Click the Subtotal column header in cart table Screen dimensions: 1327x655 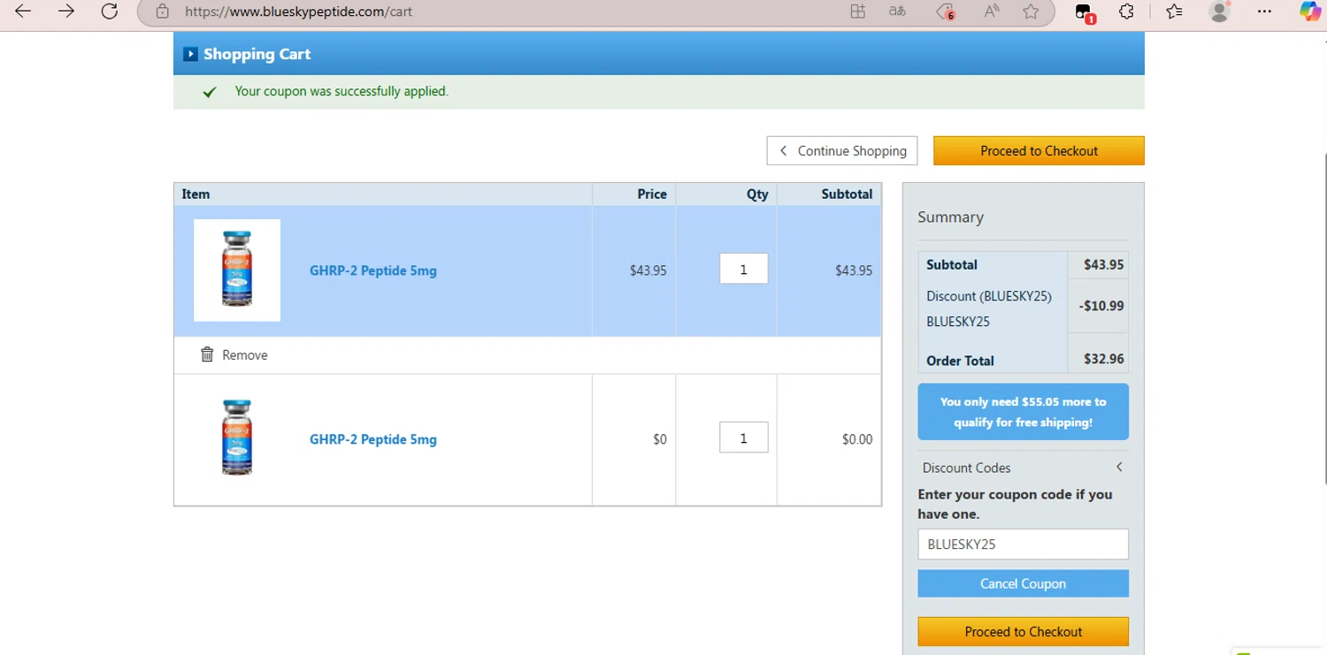coord(847,194)
